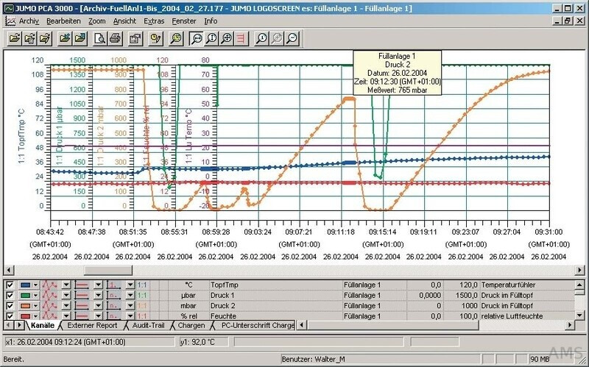
Task: Open color dropdown for TopfTmp channel
Action: [35, 285]
